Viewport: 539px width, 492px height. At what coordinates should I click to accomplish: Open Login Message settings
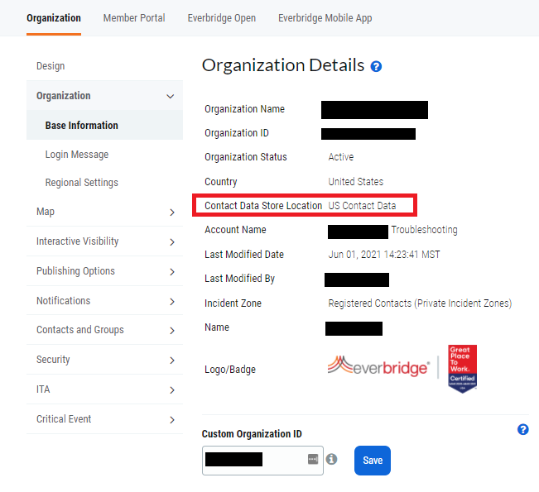[x=77, y=155]
